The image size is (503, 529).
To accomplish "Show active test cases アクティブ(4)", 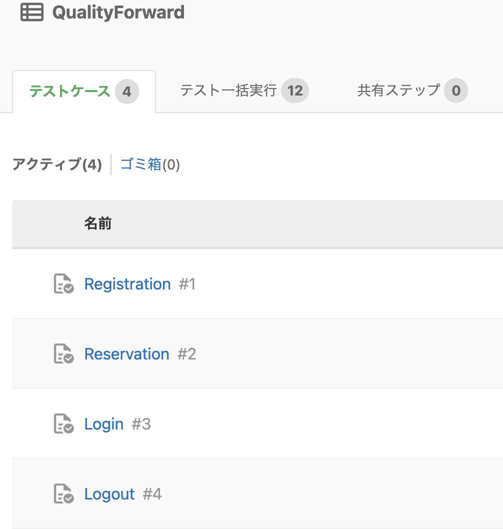I will 57,164.
